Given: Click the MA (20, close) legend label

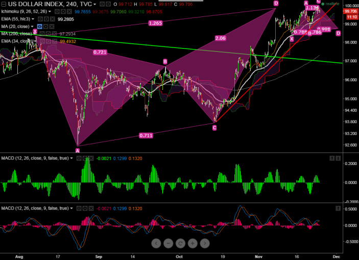Looking at the screenshot, I should point(15,27).
